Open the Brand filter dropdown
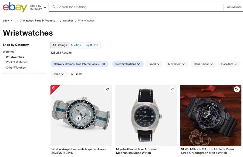This screenshot has width=243, height=157. pos(154,64)
